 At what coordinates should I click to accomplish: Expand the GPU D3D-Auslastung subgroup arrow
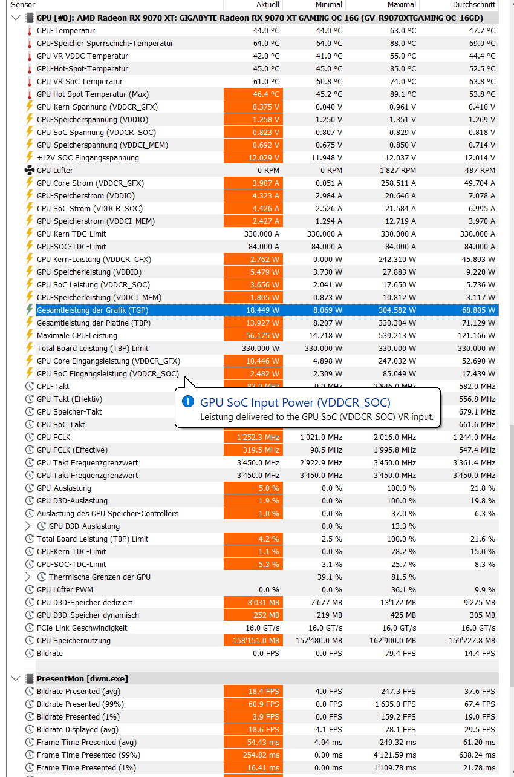point(28,526)
